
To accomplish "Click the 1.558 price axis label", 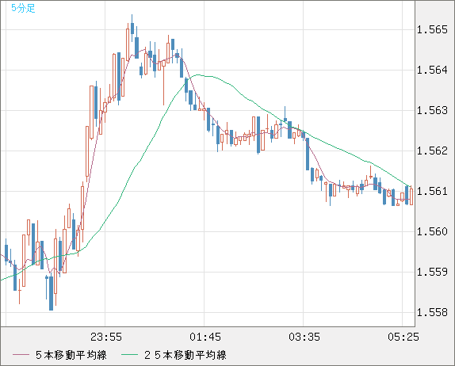I will 432,312.
